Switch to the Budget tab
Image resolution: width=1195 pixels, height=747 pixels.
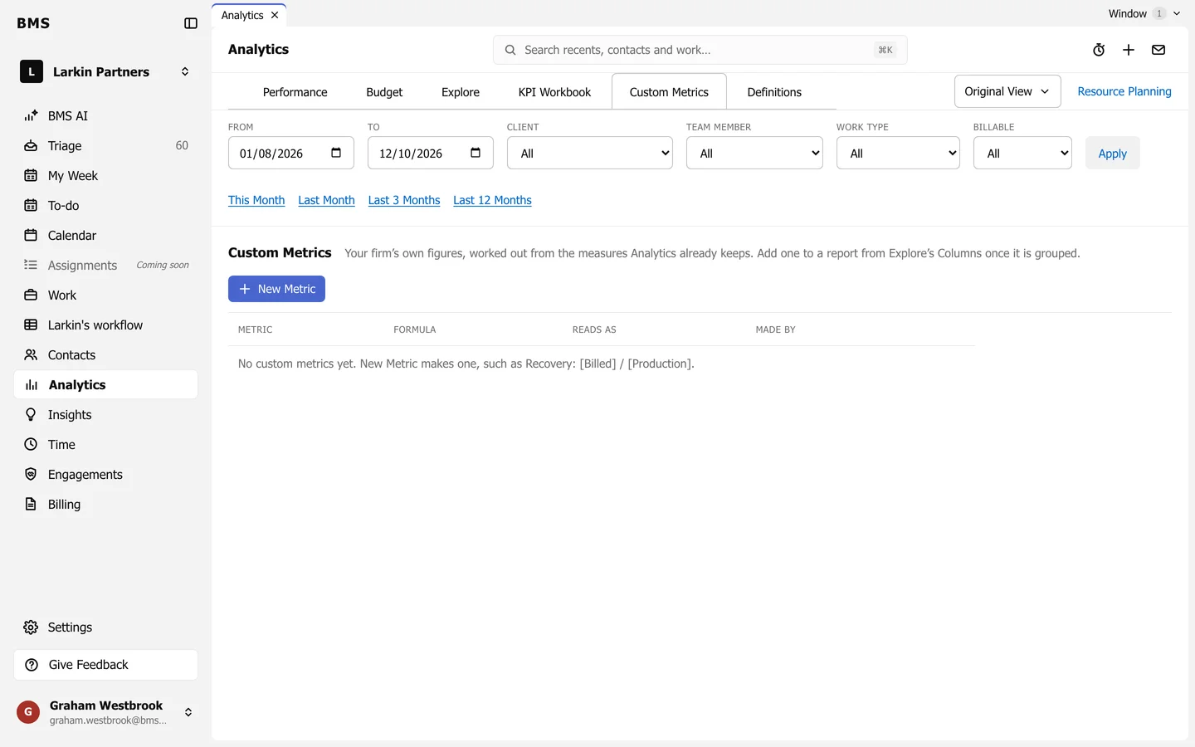tap(384, 92)
